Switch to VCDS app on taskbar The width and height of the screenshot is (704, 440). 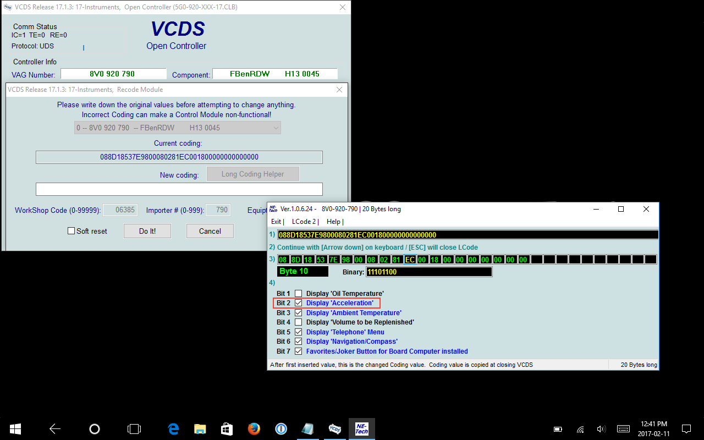pos(334,429)
